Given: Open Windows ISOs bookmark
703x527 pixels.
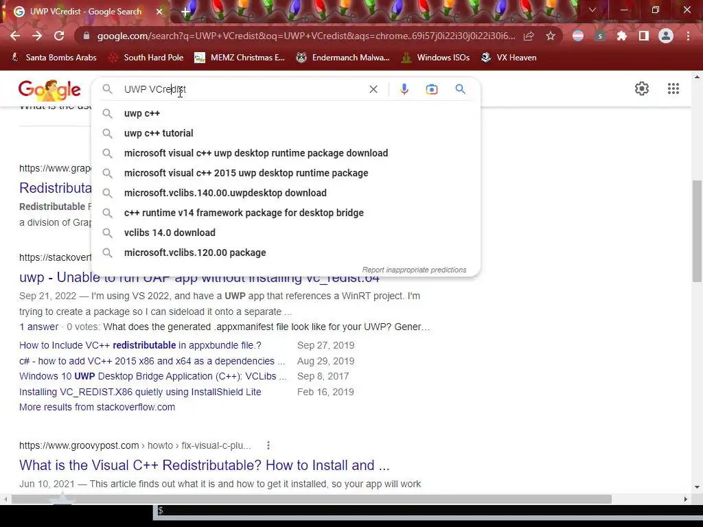Looking at the screenshot, I should [435, 58].
